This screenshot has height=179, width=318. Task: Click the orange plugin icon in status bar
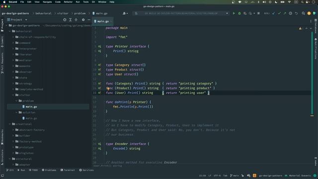pyautogui.click(x=254, y=176)
